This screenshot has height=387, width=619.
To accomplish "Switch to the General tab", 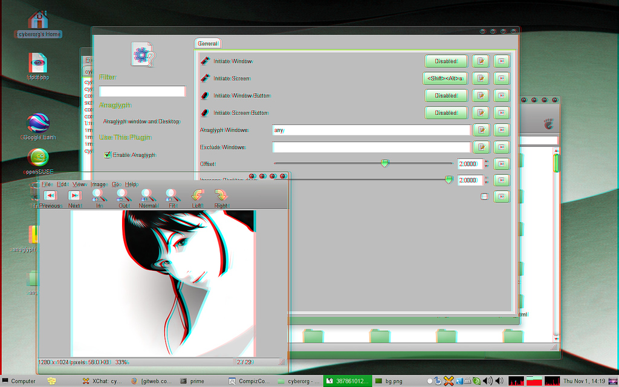I will [x=208, y=44].
